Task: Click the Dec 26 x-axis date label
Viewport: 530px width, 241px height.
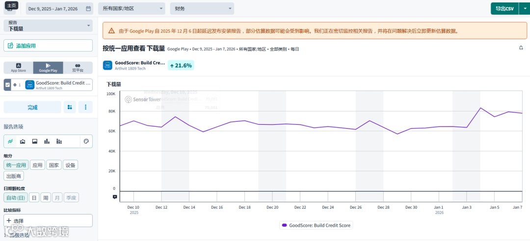Action: point(356,207)
